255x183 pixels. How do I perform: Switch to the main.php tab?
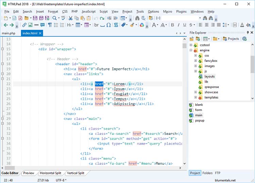pos(9,33)
